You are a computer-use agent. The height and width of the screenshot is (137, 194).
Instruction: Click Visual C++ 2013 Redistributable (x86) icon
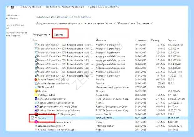point(36,68)
